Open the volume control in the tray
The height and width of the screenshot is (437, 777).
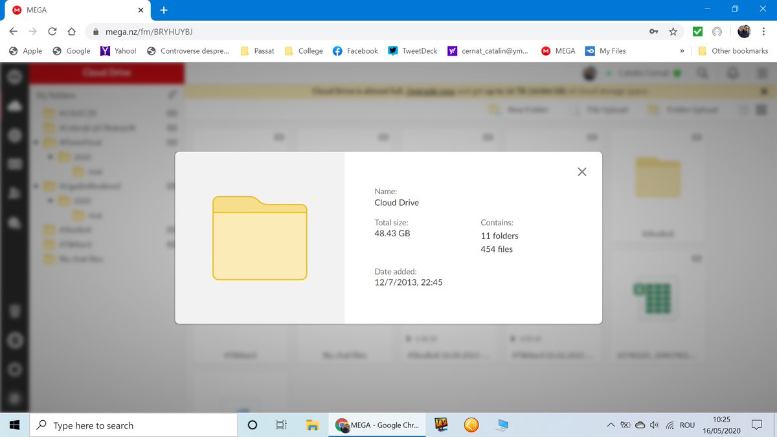click(655, 425)
